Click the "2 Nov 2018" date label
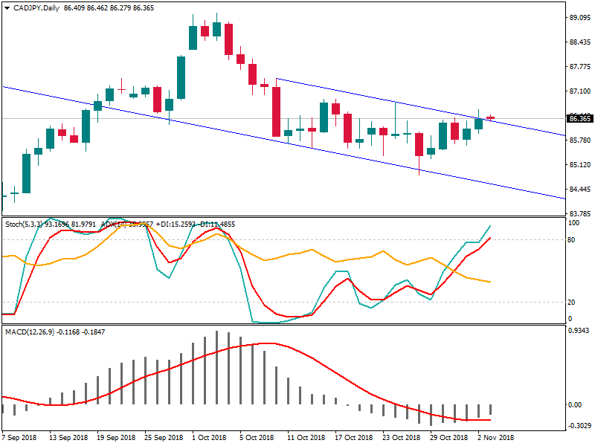The width and height of the screenshot is (595, 446). 496,438
